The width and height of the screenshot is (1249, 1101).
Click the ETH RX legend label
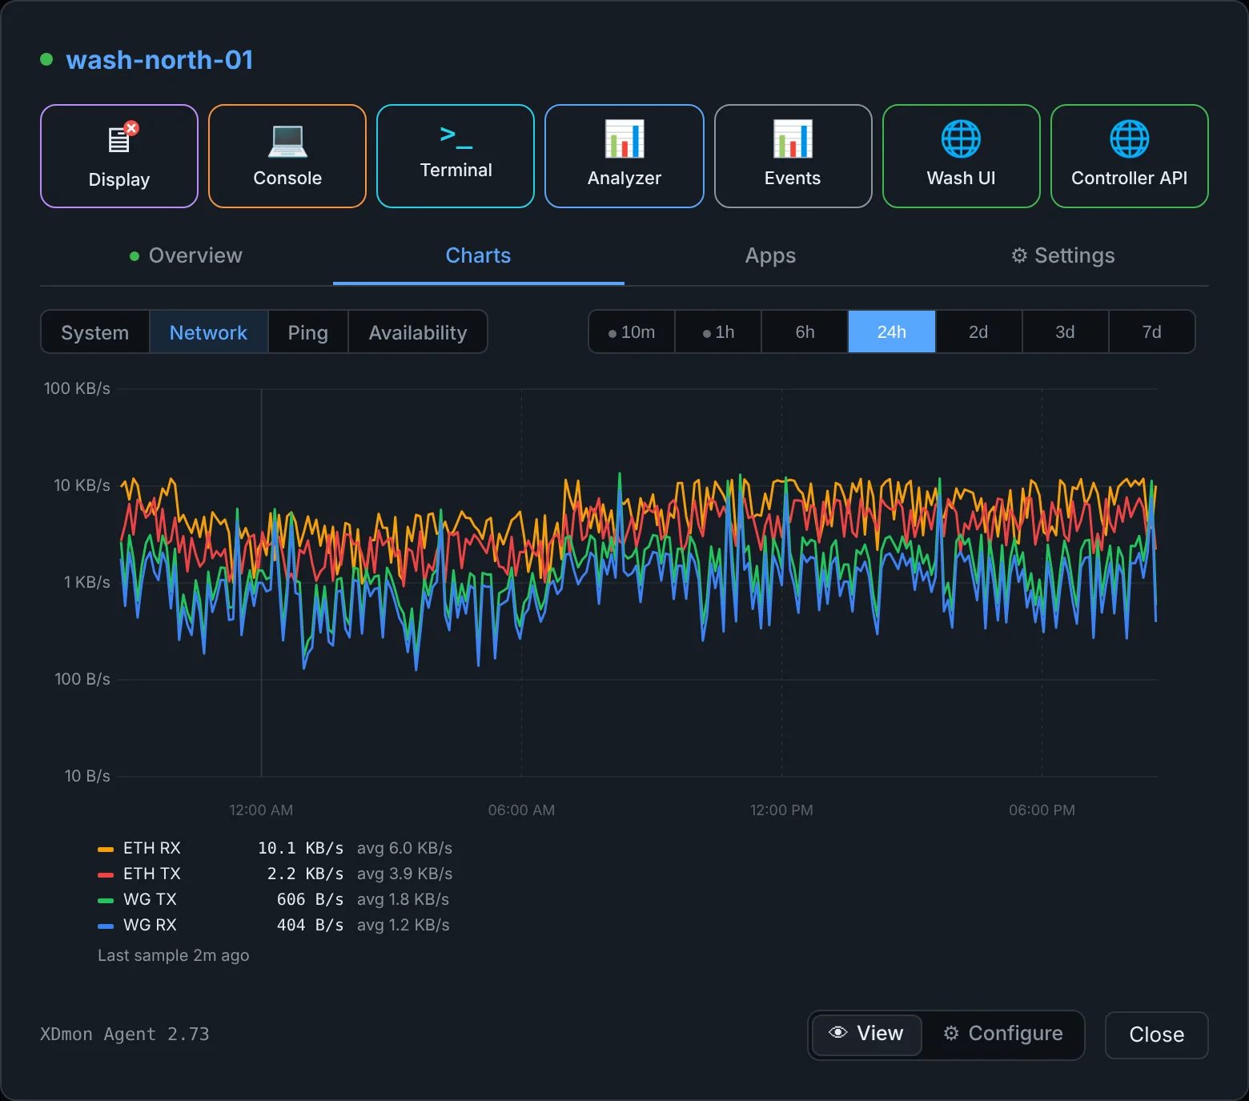click(x=152, y=848)
